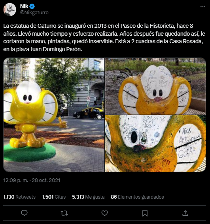
Task: Open the tweet timestamp 28 oct. 2021
Action: (46, 180)
